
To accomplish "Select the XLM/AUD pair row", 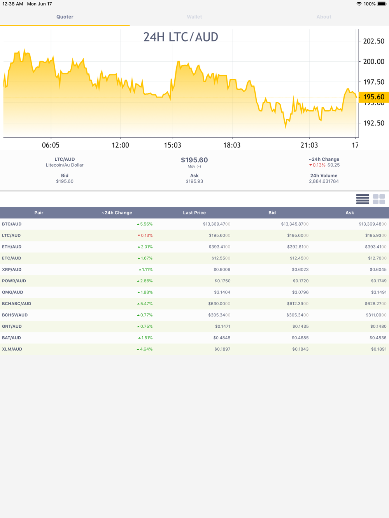I will point(12,349).
